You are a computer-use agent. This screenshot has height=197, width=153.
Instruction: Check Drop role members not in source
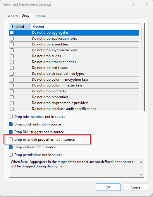pos(11,117)
